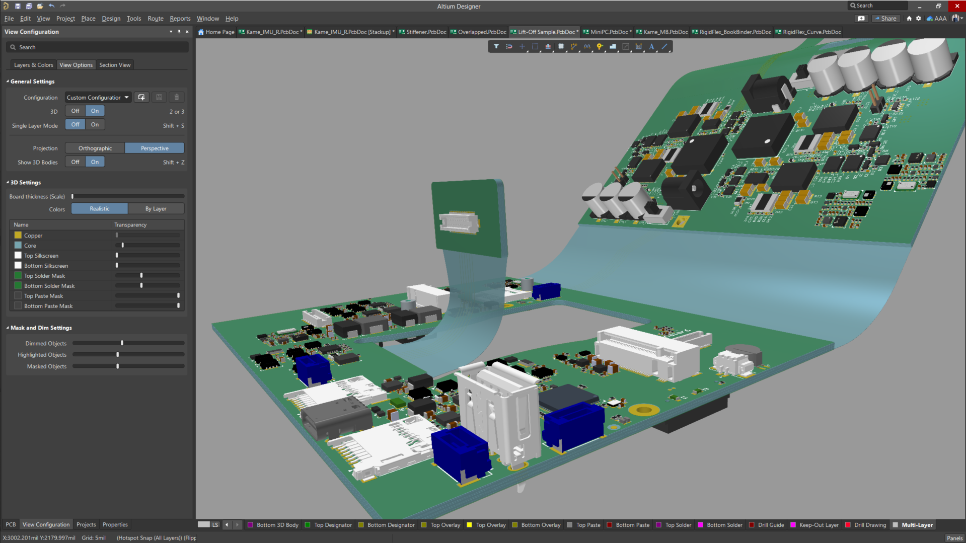Open the linear dimension tool

[x=638, y=46]
